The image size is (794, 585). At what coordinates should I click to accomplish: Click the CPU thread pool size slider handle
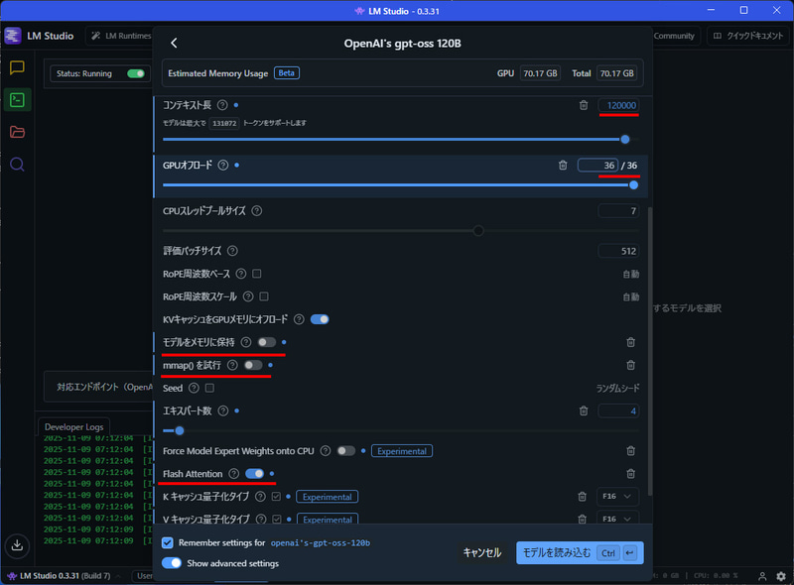(x=478, y=231)
